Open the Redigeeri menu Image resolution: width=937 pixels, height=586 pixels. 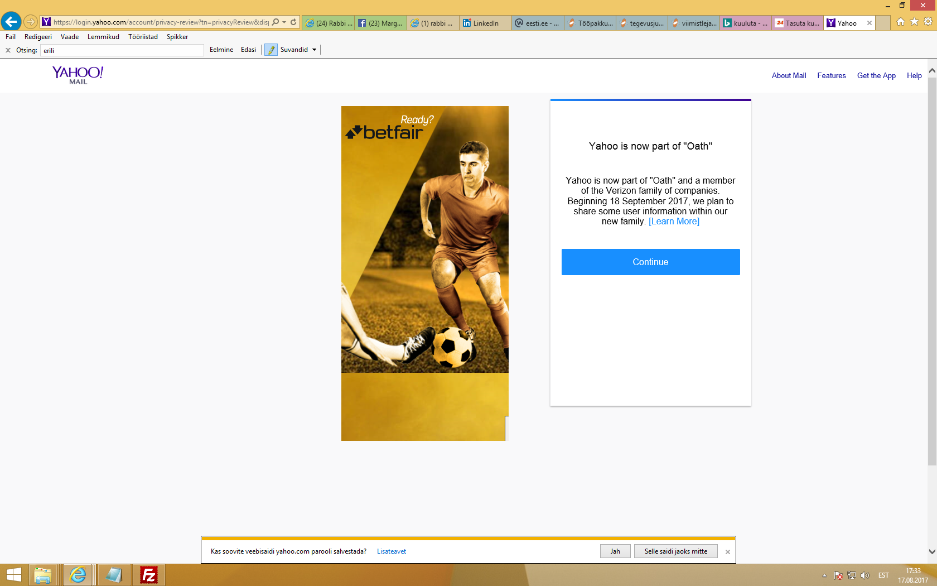click(38, 37)
